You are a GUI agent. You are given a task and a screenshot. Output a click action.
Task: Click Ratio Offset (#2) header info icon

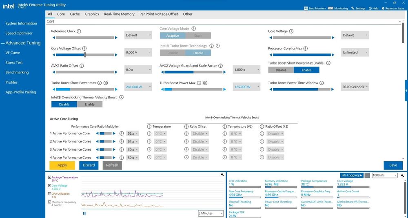coord(262,127)
